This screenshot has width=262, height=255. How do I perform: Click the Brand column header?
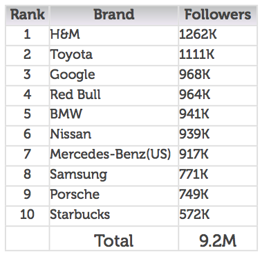click(x=114, y=15)
